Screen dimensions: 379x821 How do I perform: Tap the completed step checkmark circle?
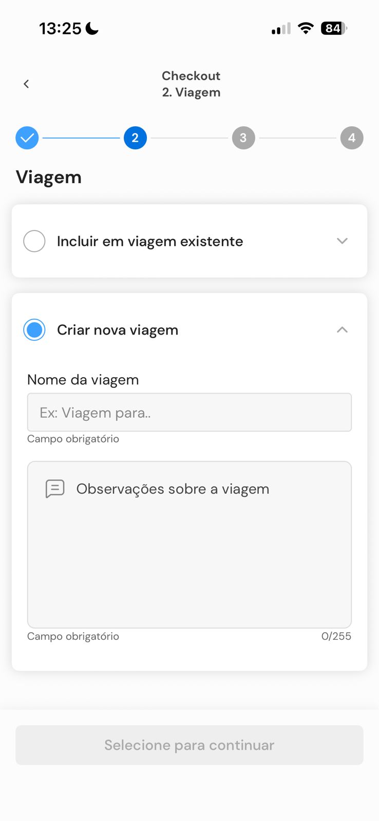[27, 138]
